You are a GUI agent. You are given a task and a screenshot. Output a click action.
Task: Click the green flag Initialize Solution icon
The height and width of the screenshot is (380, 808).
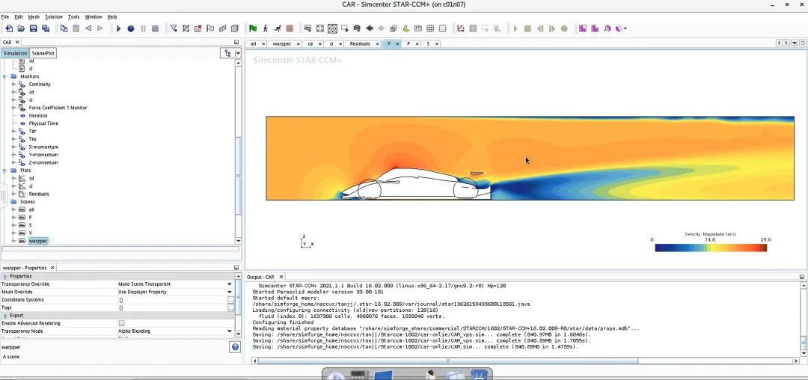(253, 28)
